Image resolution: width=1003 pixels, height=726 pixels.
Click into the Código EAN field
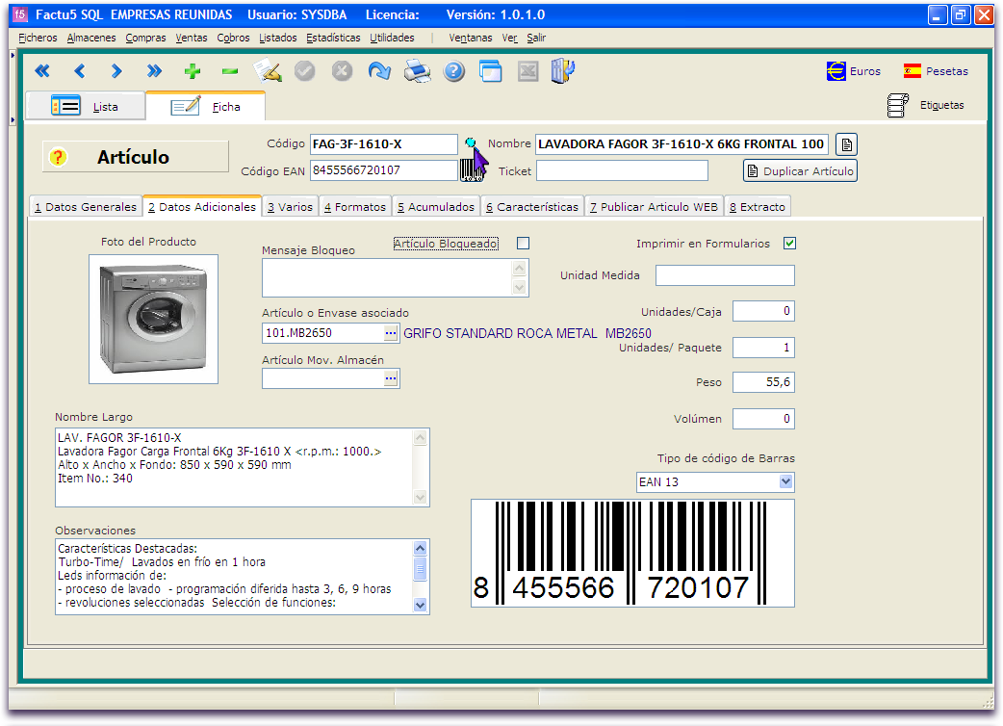(x=384, y=170)
